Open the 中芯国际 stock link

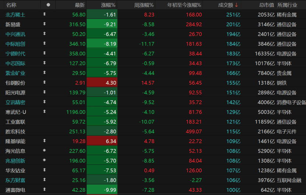tap(15, 63)
